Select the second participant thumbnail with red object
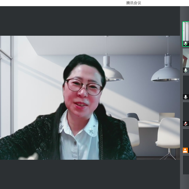Image resolution: width=189 pixels, height=189 pixels. click(x=186, y=61)
